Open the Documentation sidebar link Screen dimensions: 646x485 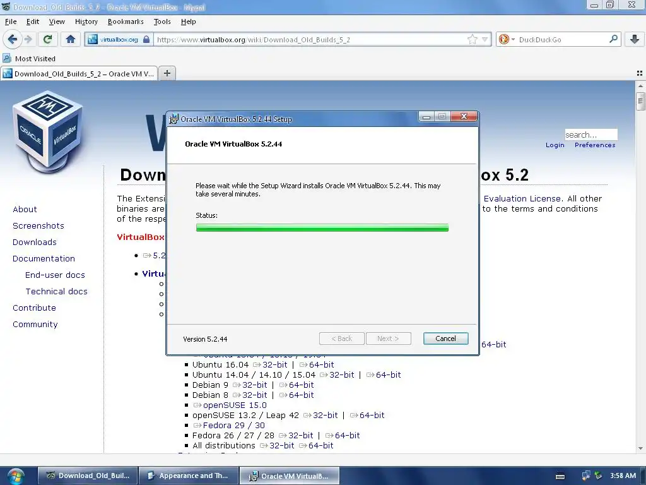coord(44,258)
